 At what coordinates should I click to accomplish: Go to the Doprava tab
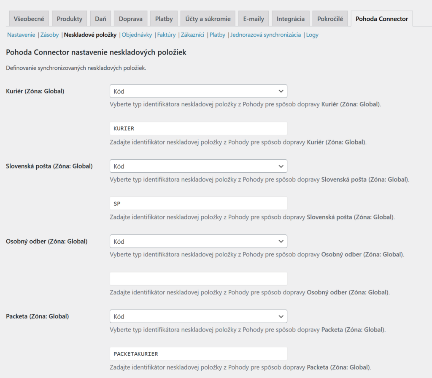[131, 19]
